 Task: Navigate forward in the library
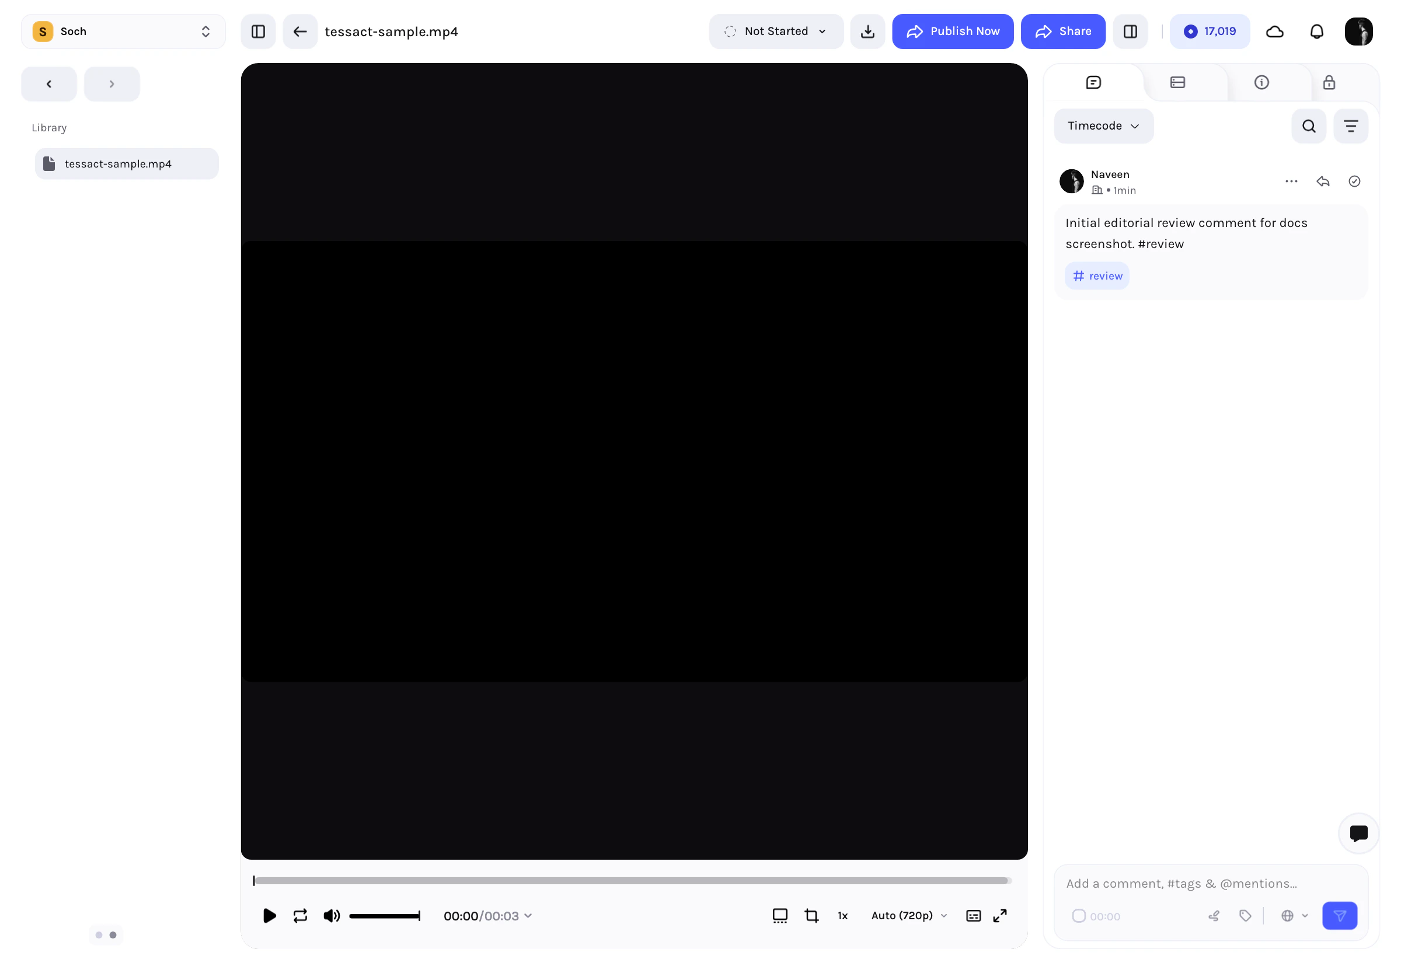[x=111, y=84]
